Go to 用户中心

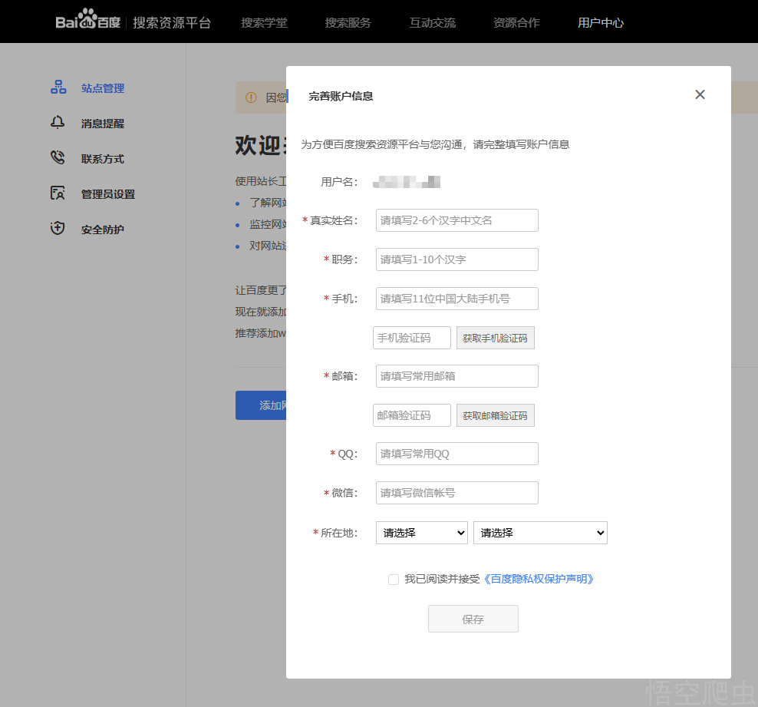click(x=601, y=23)
